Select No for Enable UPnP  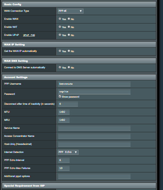coord(69,35)
